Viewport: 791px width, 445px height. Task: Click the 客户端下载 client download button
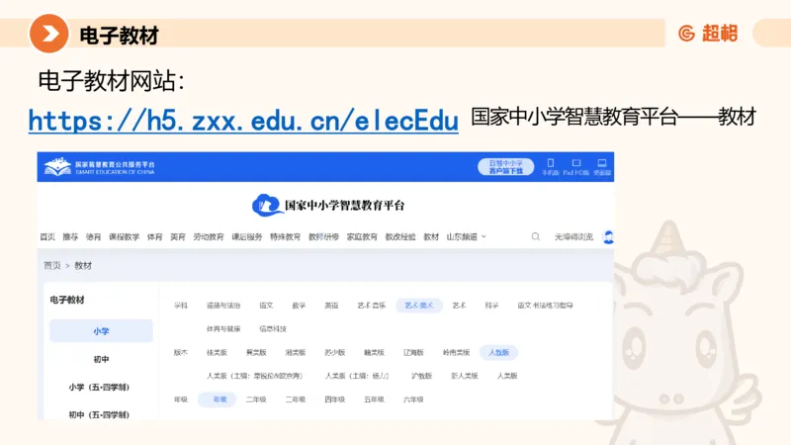click(505, 167)
